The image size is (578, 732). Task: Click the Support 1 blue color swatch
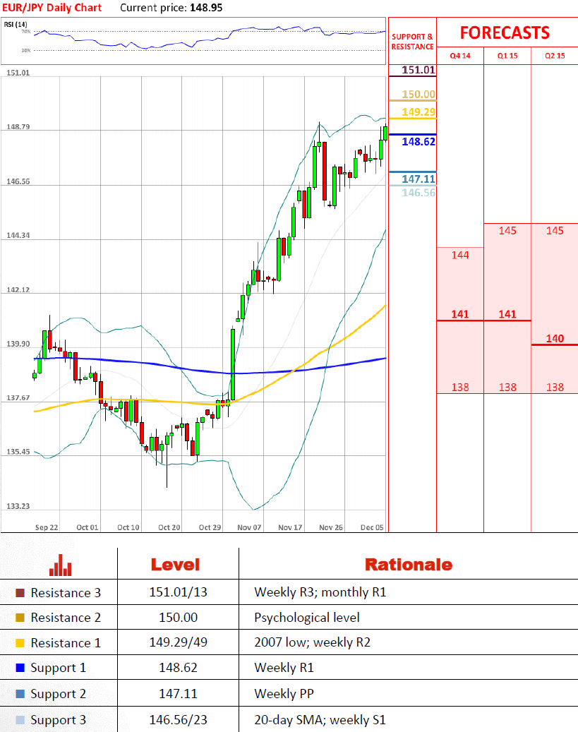pyautogui.click(x=20, y=668)
